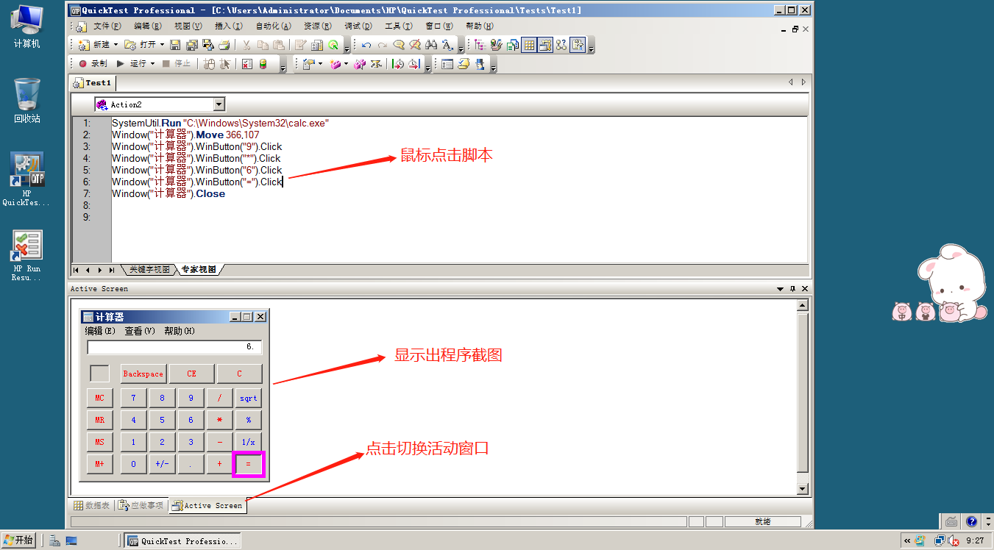Open the 自动化 menu

272,26
